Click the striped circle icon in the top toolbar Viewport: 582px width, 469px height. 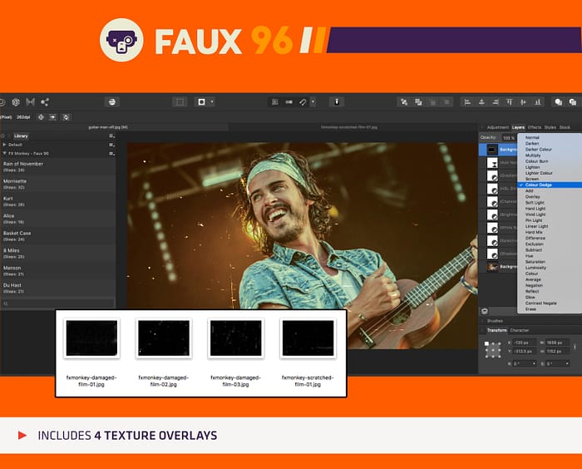(x=111, y=102)
